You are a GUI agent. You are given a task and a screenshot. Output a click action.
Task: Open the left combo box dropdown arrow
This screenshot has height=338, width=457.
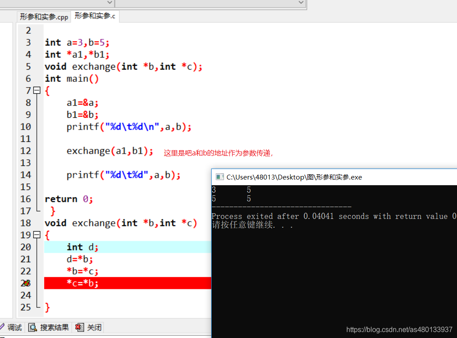[x=110, y=3]
